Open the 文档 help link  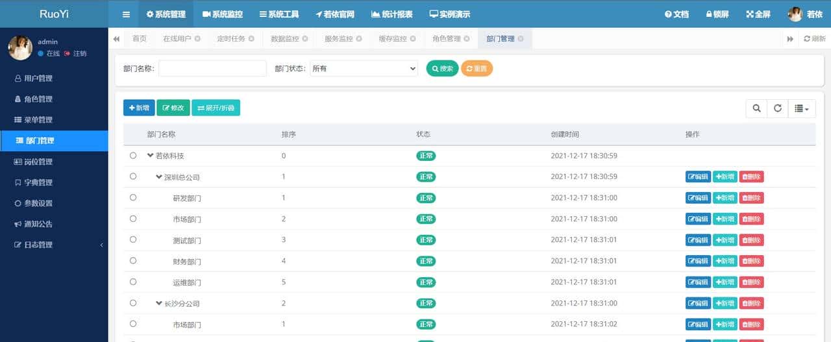(676, 14)
